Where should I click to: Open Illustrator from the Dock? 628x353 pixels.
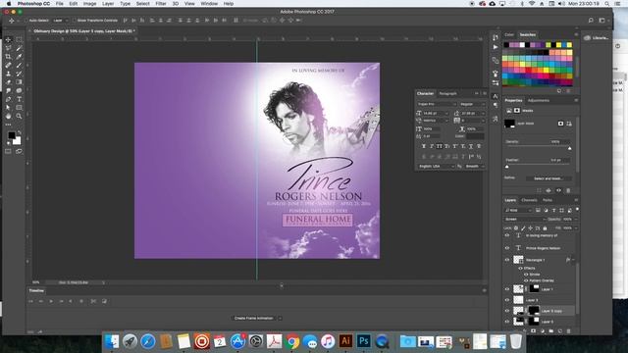tap(345, 341)
